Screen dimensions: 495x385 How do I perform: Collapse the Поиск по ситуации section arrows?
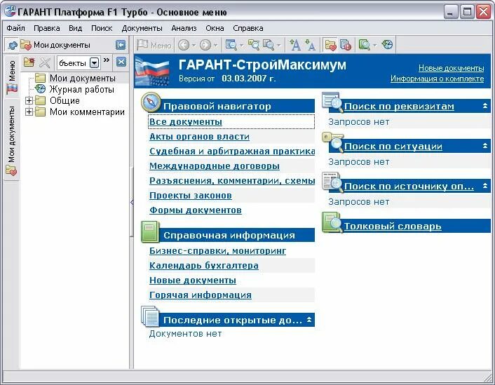click(x=485, y=146)
